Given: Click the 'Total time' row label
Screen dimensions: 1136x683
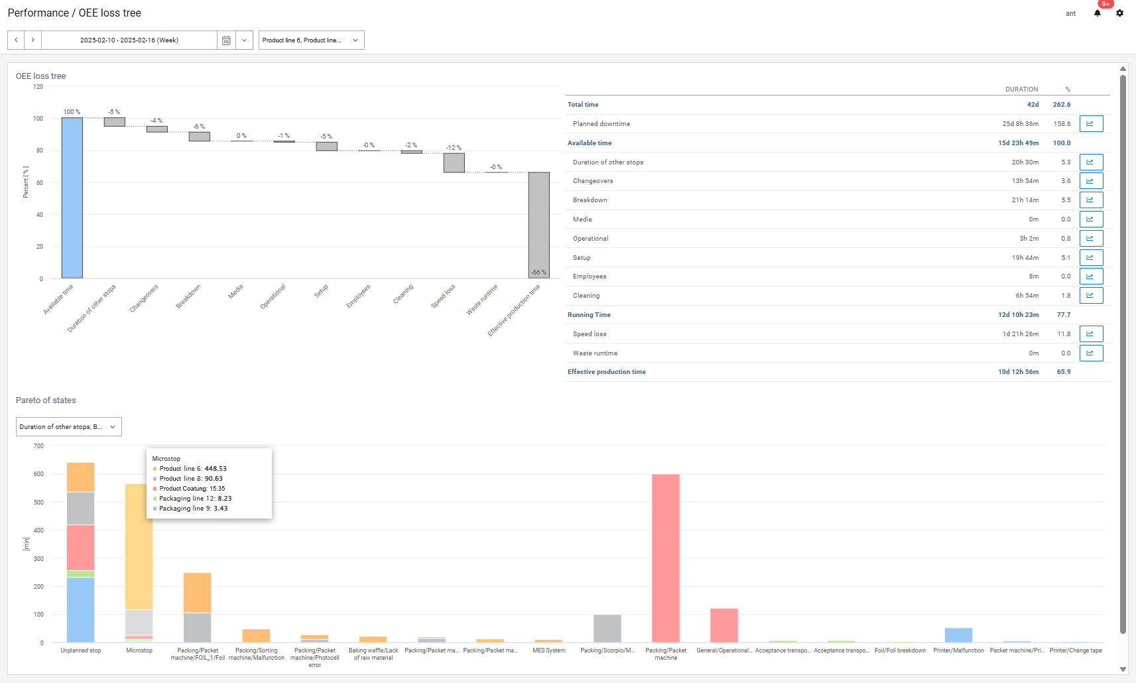Looking at the screenshot, I should click(x=583, y=104).
